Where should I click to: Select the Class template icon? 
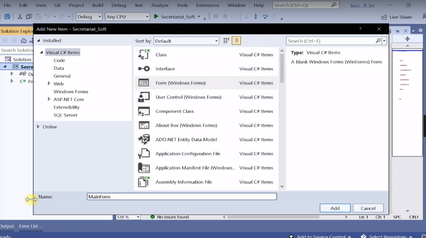(x=143, y=55)
